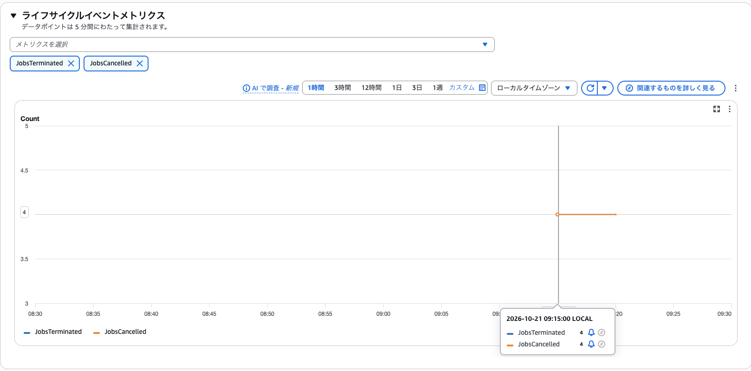
Task: Click the 09:25 x-axis label
Action: point(673,314)
